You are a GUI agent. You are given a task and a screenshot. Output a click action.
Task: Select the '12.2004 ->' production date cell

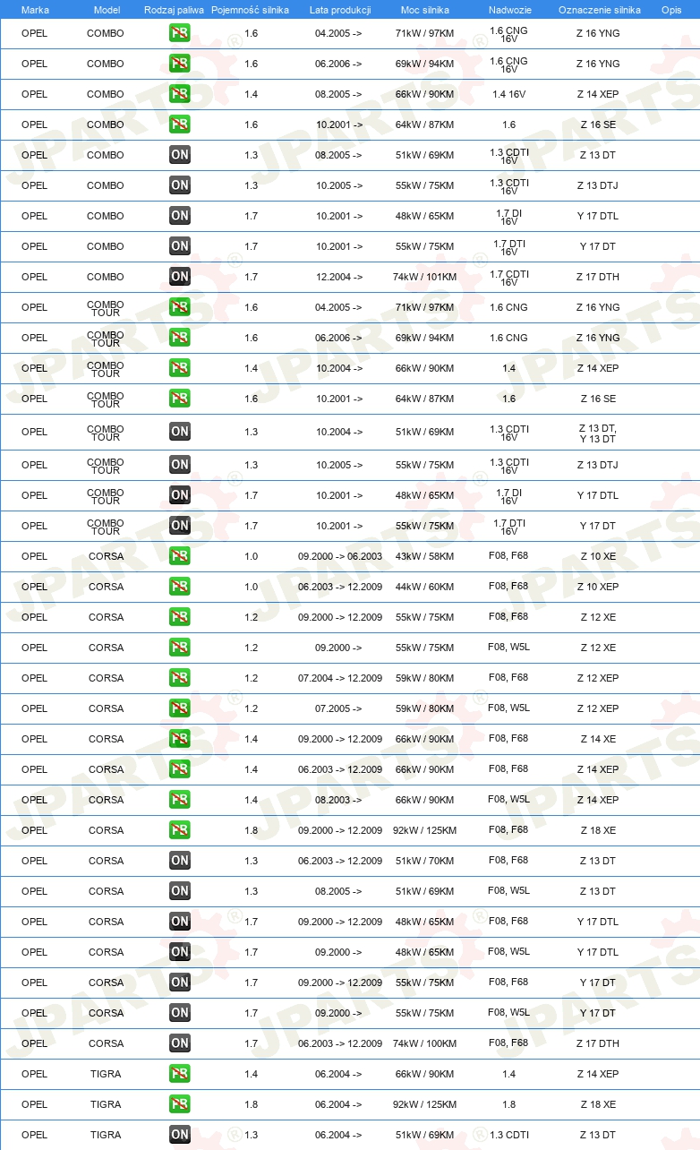click(x=339, y=277)
